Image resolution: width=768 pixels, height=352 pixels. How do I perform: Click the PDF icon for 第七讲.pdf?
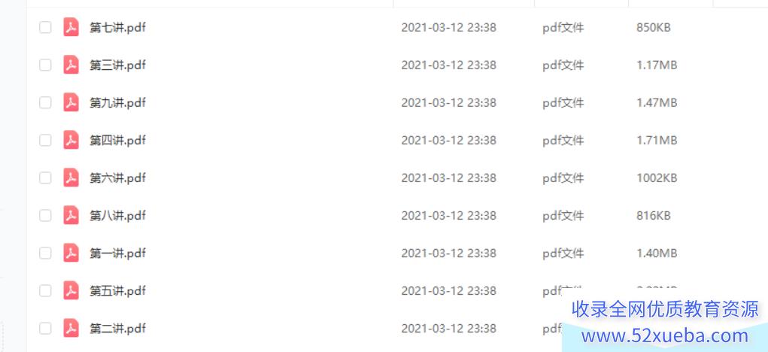coord(71,27)
